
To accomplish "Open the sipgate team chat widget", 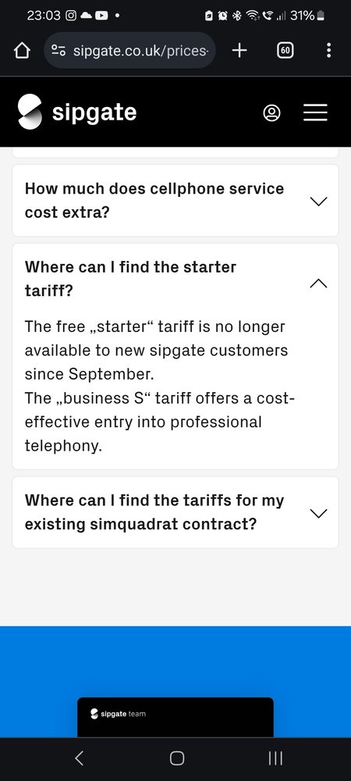I will (175, 717).
